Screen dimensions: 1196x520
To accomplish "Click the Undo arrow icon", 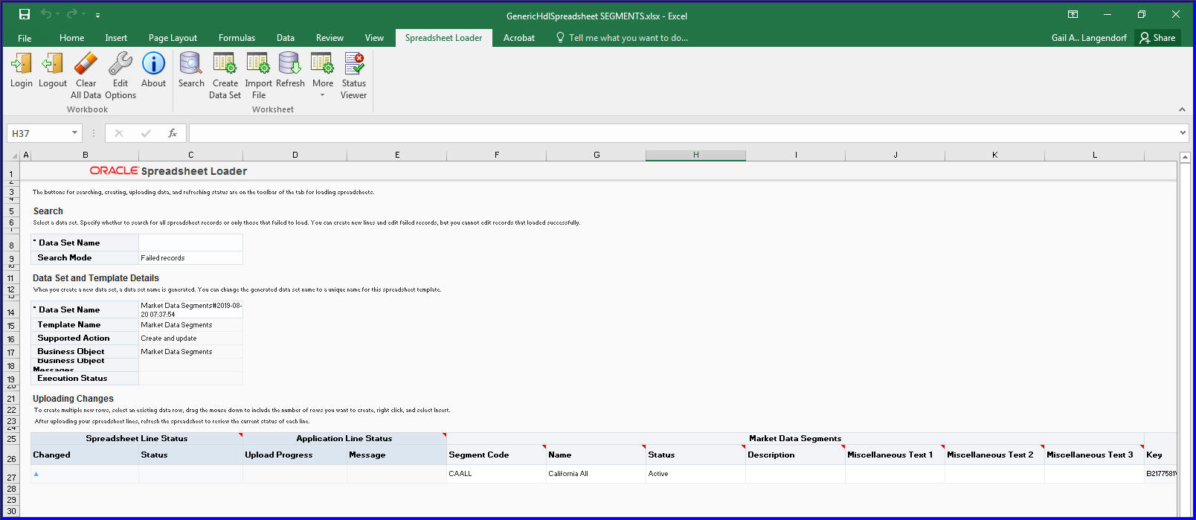I will point(46,14).
